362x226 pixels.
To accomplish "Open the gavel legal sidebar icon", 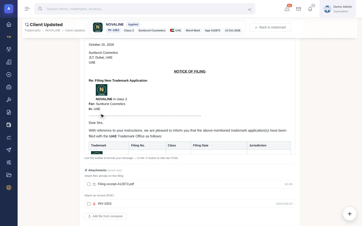I will [x=9, y=100].
